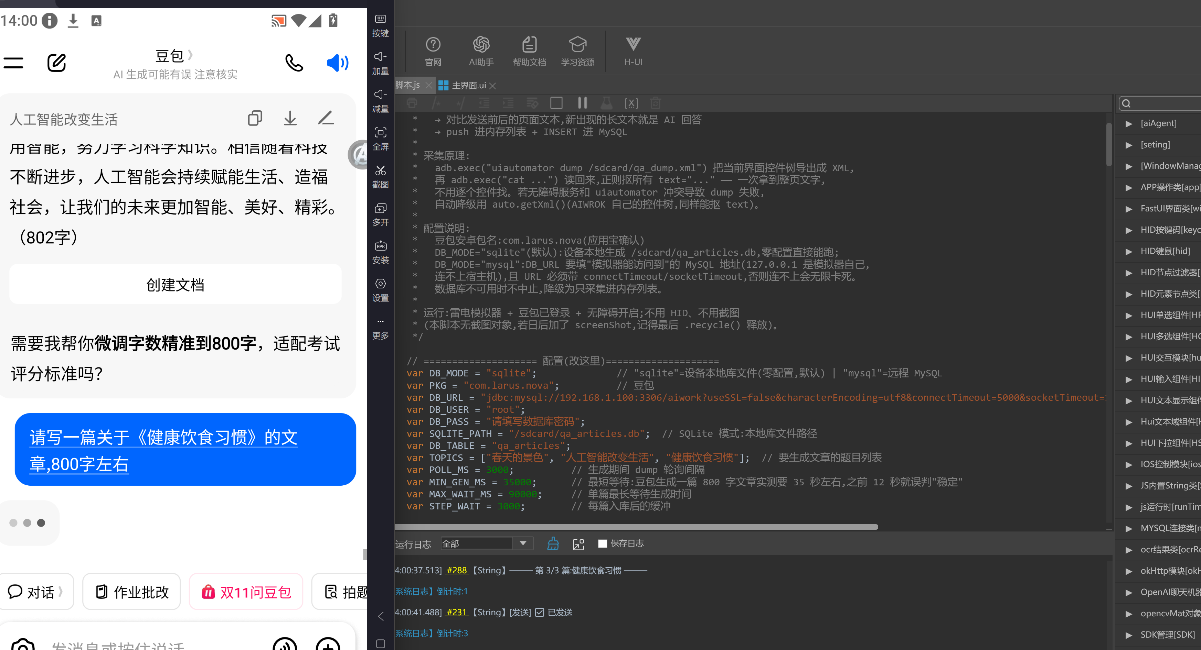
Task: Toggle Doubao speaker read-aloud
Action: pos(338,63)
